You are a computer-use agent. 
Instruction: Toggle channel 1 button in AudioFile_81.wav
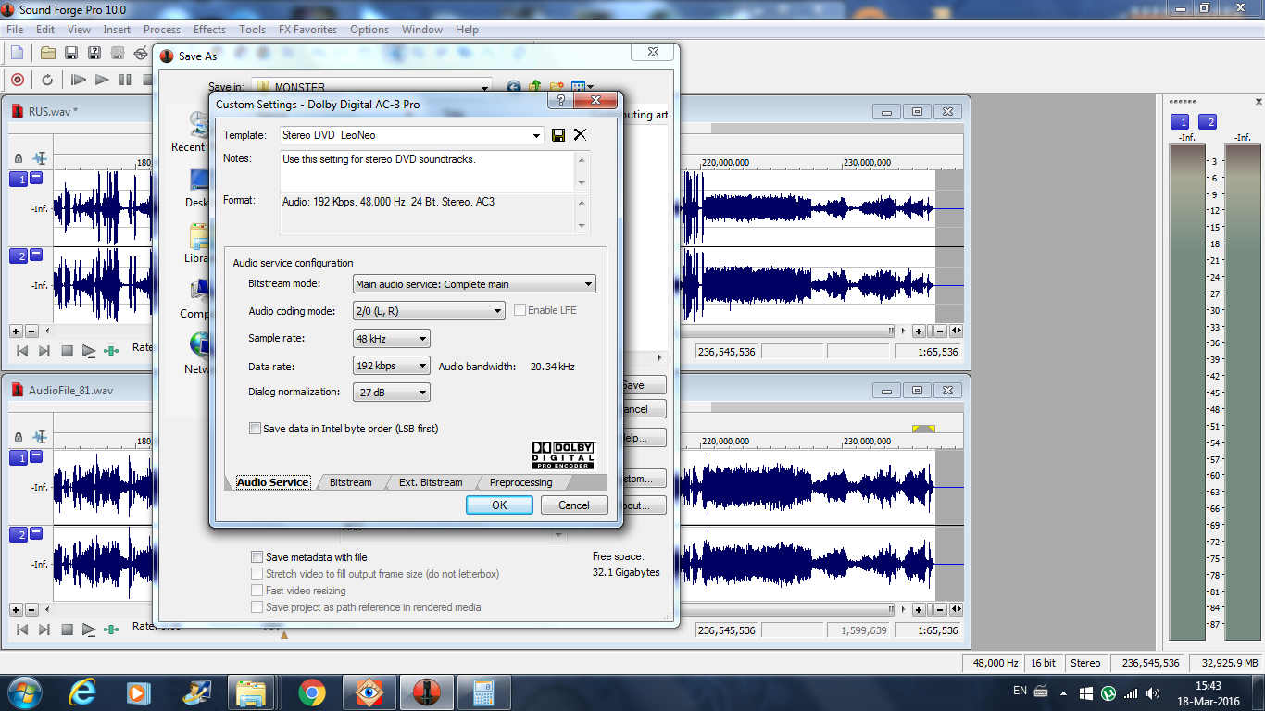pos(18,457)
